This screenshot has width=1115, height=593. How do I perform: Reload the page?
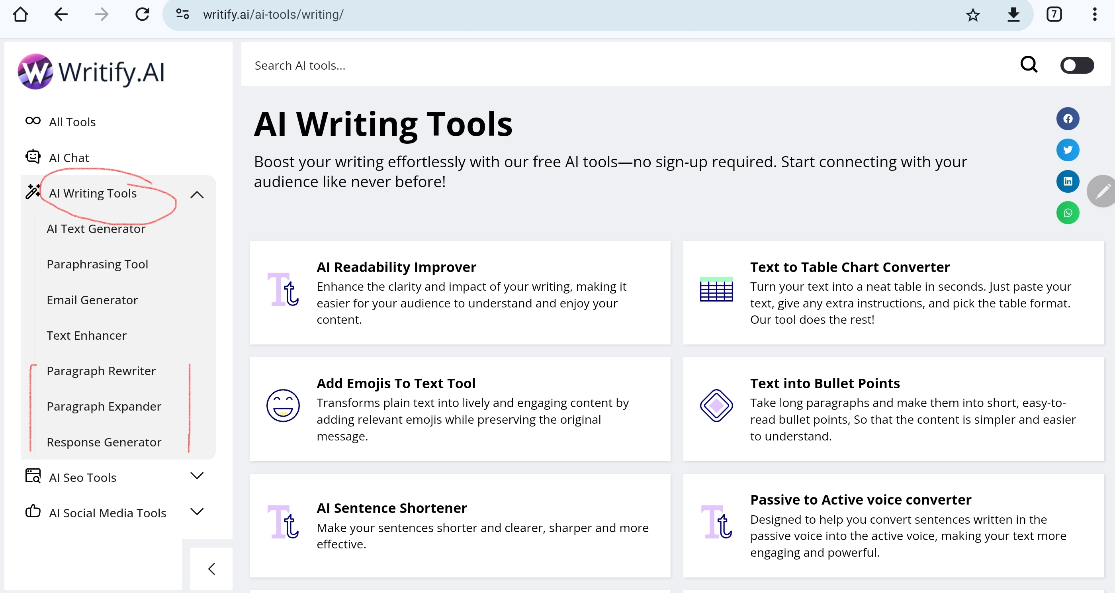[x=142, y=15]
